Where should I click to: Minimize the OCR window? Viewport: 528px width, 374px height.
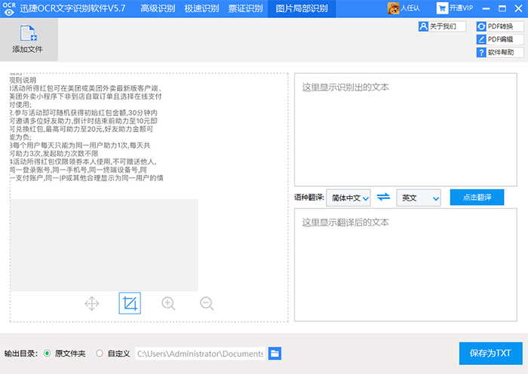pos(486,8)
